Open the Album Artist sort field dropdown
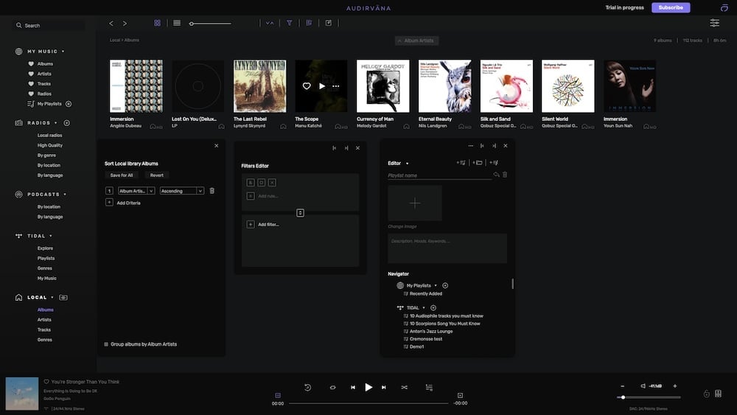This screenshot has width=737, height=415. click(x=136, y=191)
